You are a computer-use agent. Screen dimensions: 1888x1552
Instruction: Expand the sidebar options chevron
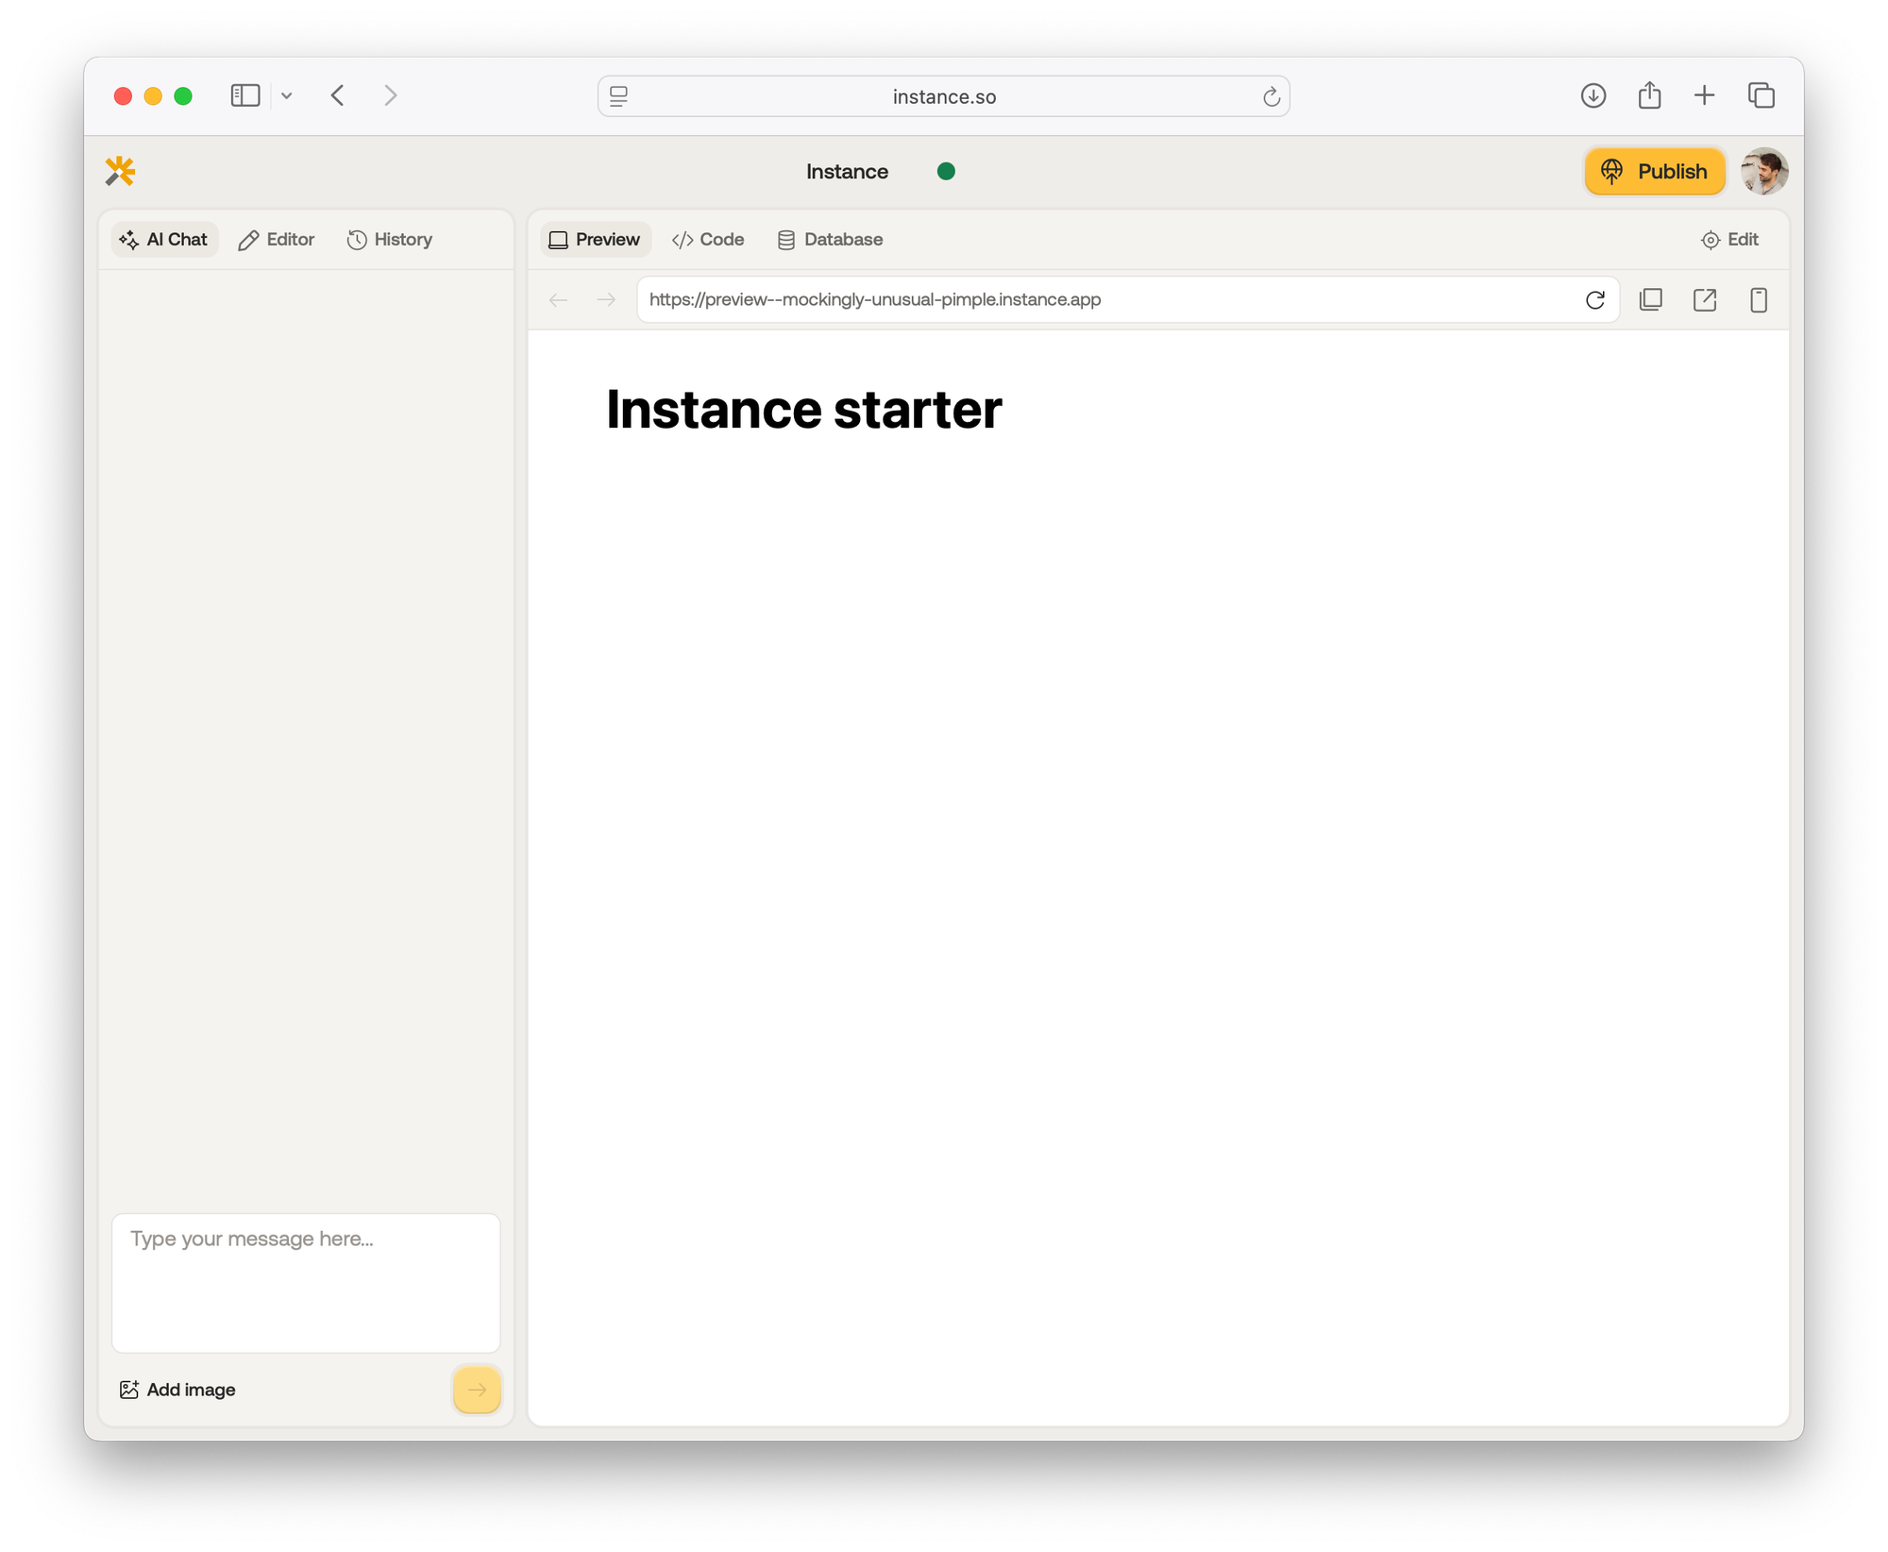click(287, 95)
